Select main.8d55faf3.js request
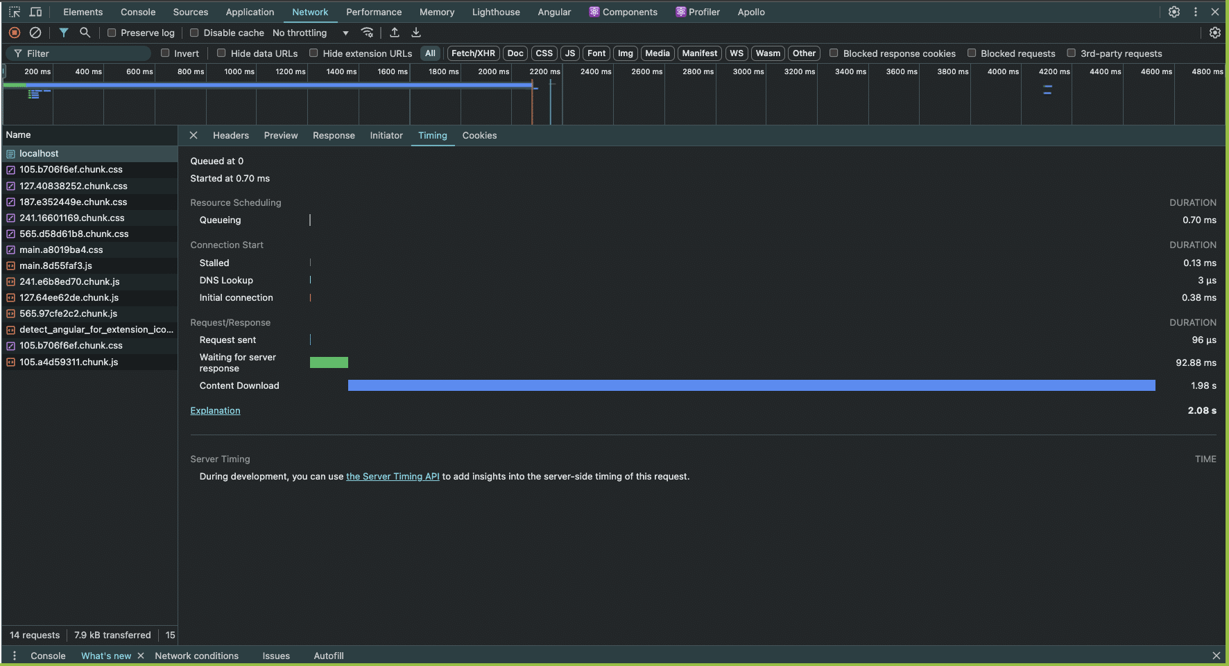The width and height of the screenshot is (1229, 666). click(55, 265)
